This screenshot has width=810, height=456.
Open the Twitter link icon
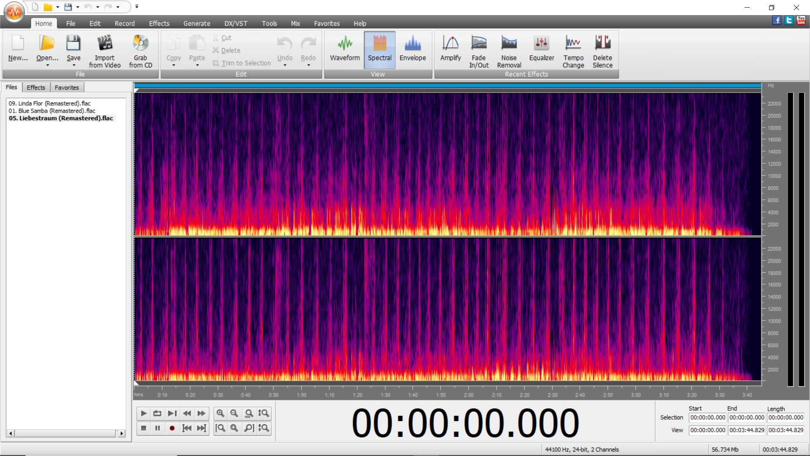(x=789, y=20)
